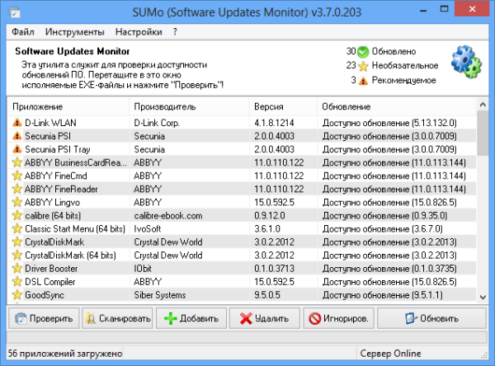
Task: Sort by the Приложение column header
Action: pos(68,106)
